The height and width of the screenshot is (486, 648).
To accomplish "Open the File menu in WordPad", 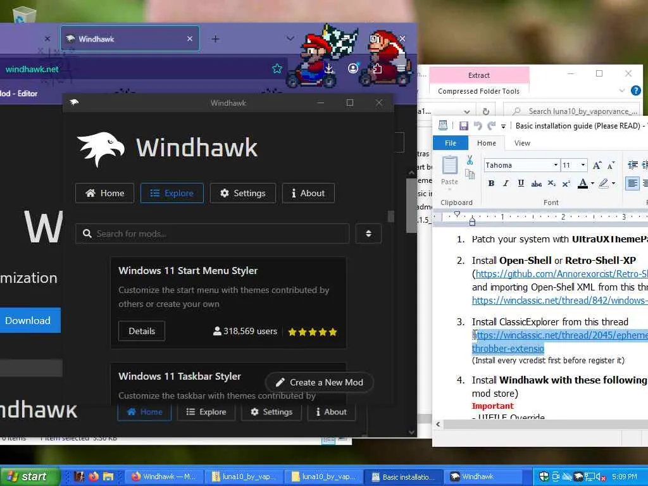I will coord(451,143).
